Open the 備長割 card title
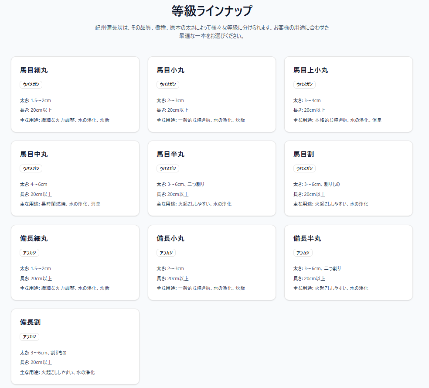 pyautogui.click(x=31, y=323)
